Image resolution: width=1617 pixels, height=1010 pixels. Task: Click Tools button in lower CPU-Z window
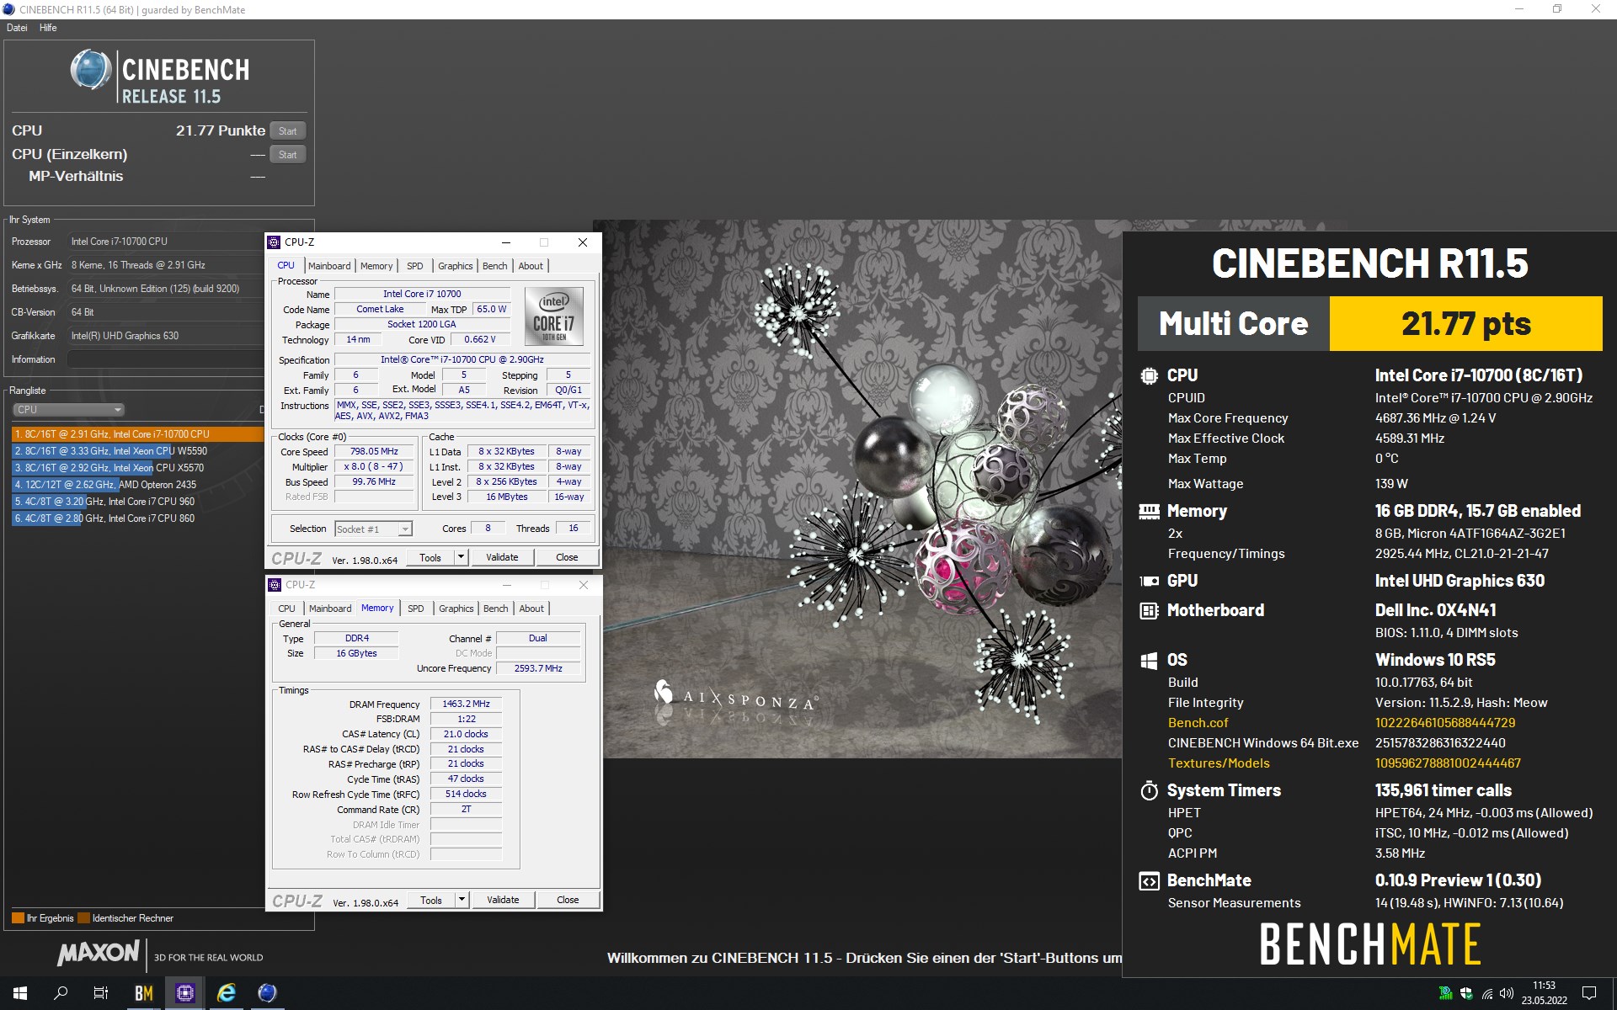[x=431, y=900]
